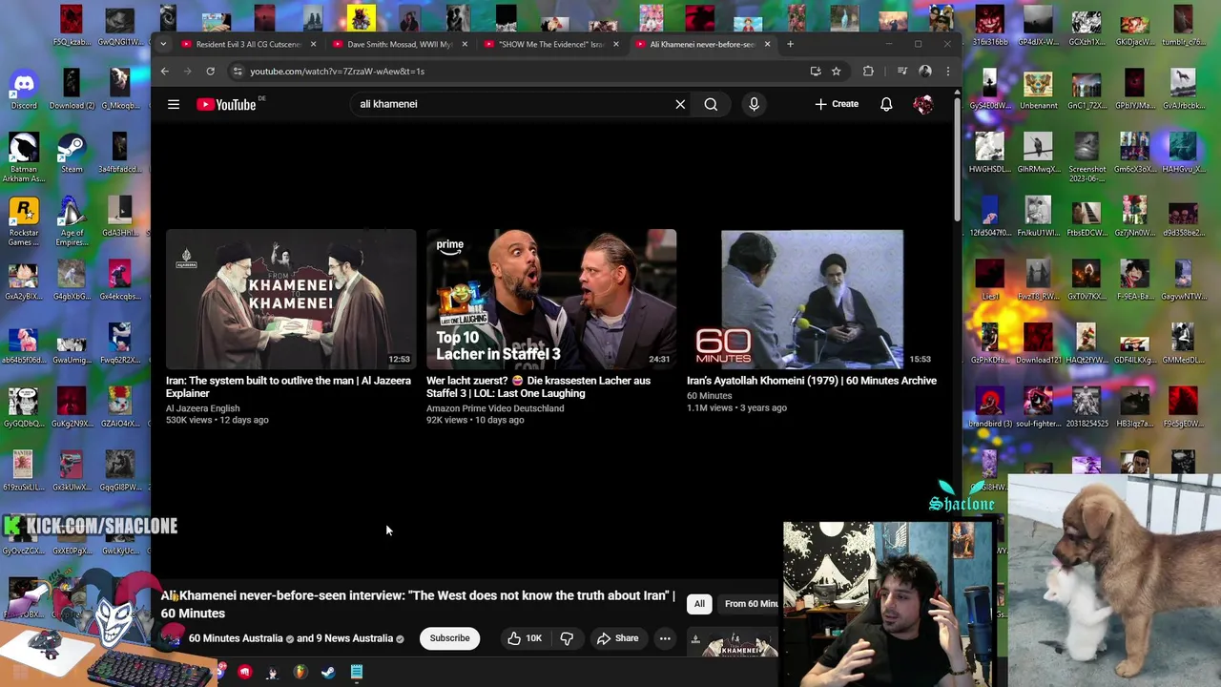Click the Create button
Screen dimensions: 1221x687
pyautogui.click(x=837, y=104)
